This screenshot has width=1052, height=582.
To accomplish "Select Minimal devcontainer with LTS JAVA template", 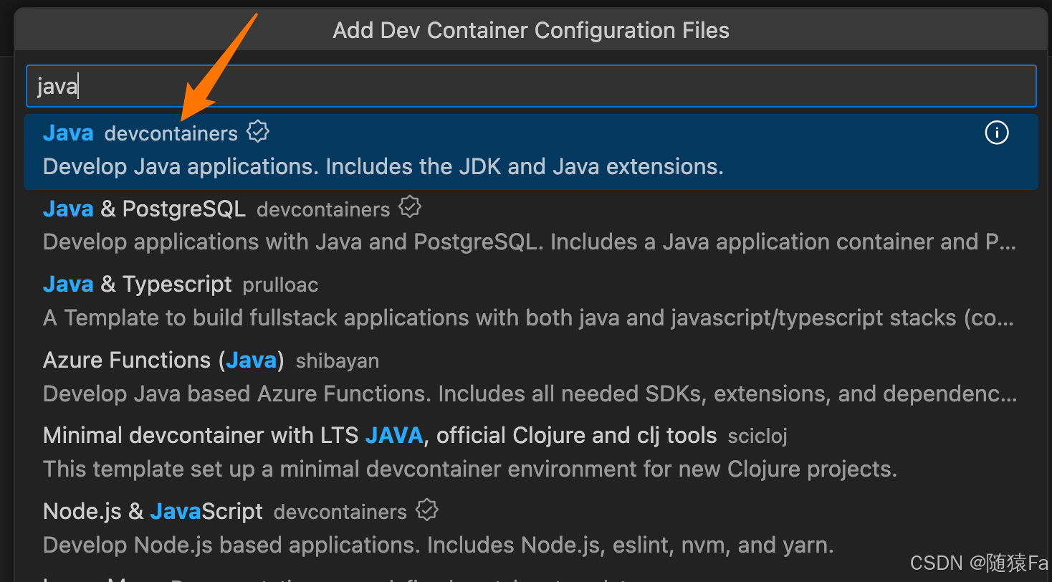I will point(531,454).
